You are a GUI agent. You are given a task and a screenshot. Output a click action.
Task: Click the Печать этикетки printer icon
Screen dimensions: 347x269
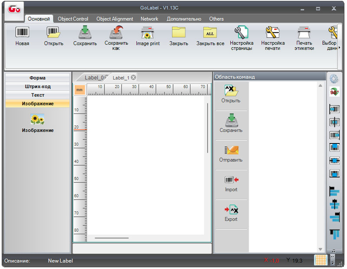pyautogui.click(x=304, y=33)
